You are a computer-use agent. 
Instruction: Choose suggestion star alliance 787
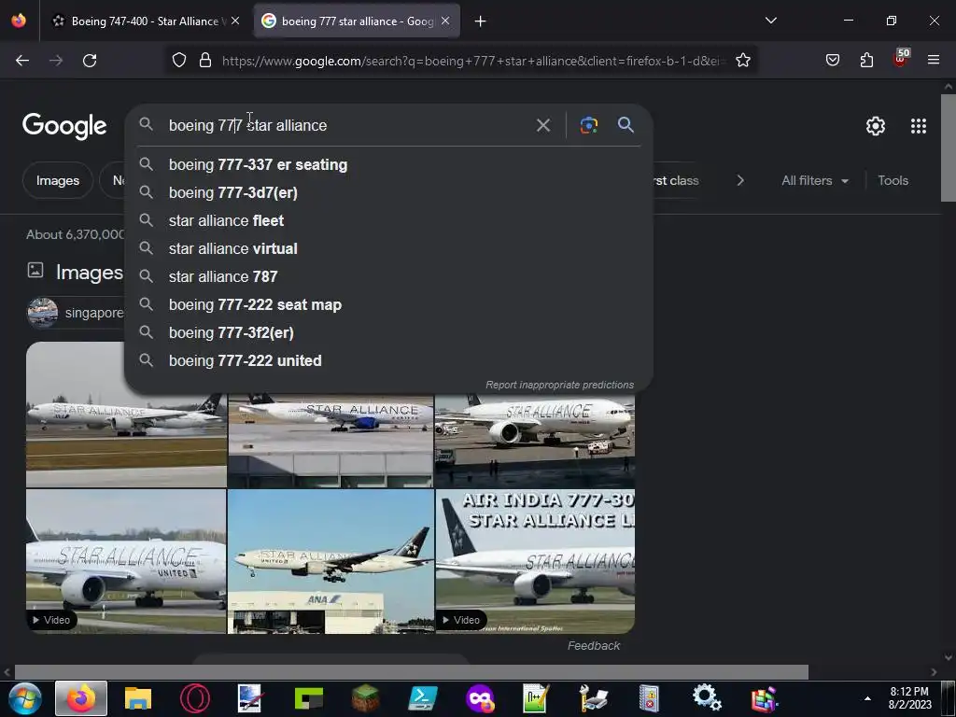pyautogui.click(x=388, y=276)
